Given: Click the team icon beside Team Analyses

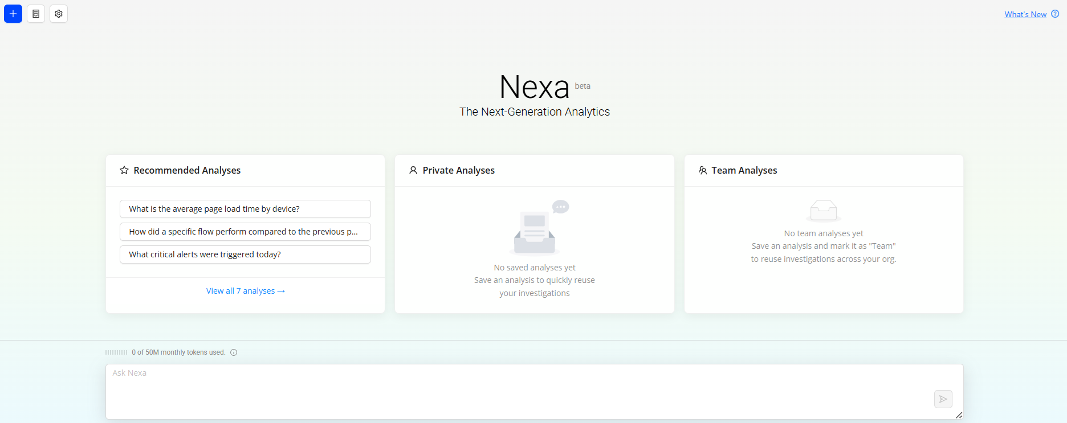Looking at the screenshot, I should pyautogui.click(x=703, y=170).
